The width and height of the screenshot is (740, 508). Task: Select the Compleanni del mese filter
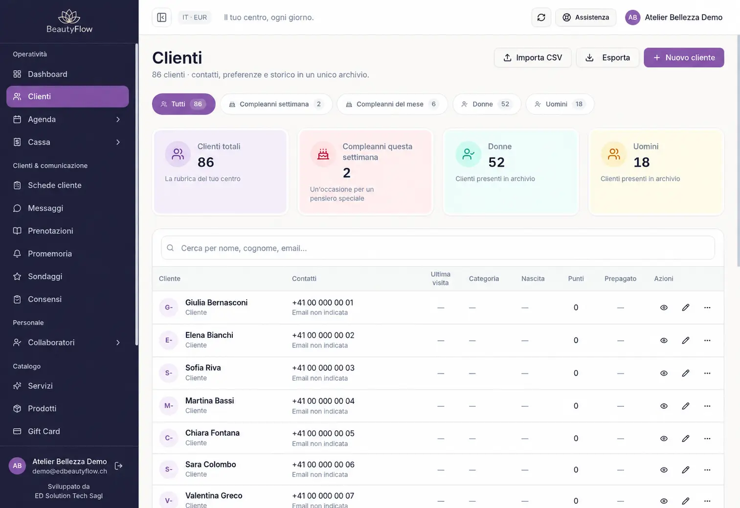392,104
